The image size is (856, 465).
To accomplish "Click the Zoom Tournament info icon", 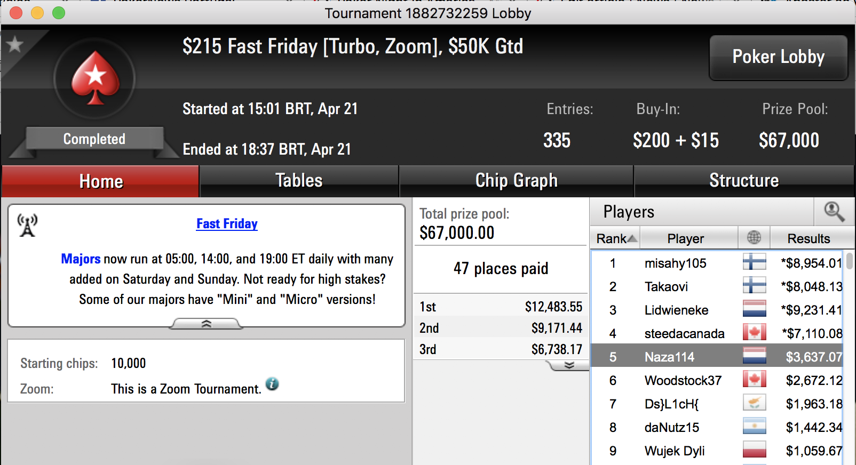I will 272,384.
